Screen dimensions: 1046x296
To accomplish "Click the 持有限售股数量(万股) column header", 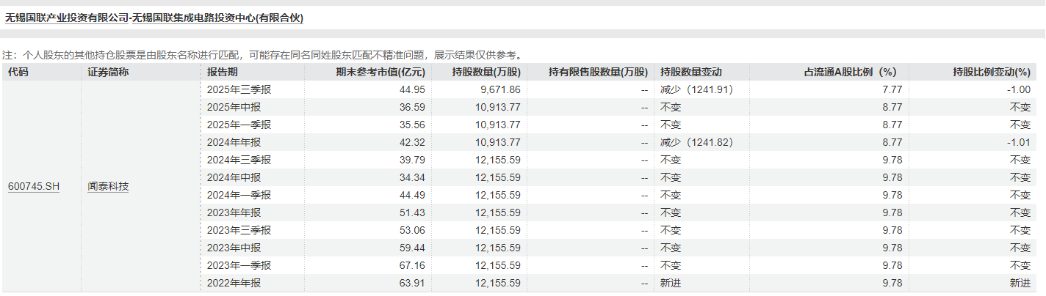I will (x=598, y=72).
